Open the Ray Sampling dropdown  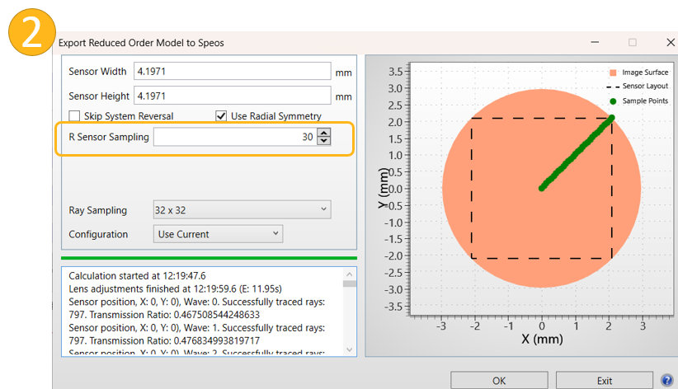tap(242, 209)
